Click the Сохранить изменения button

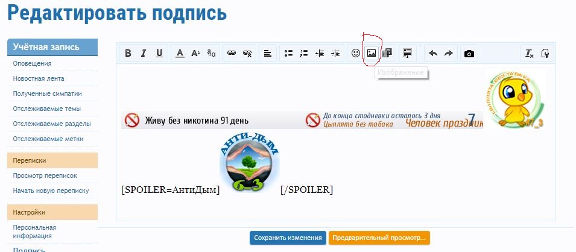(x=288, y=238)
